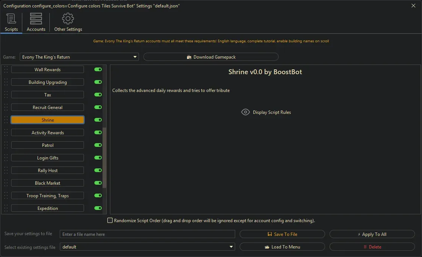
Task: Disable the Shrine script toggle
Action: click(x=98, y=120)
